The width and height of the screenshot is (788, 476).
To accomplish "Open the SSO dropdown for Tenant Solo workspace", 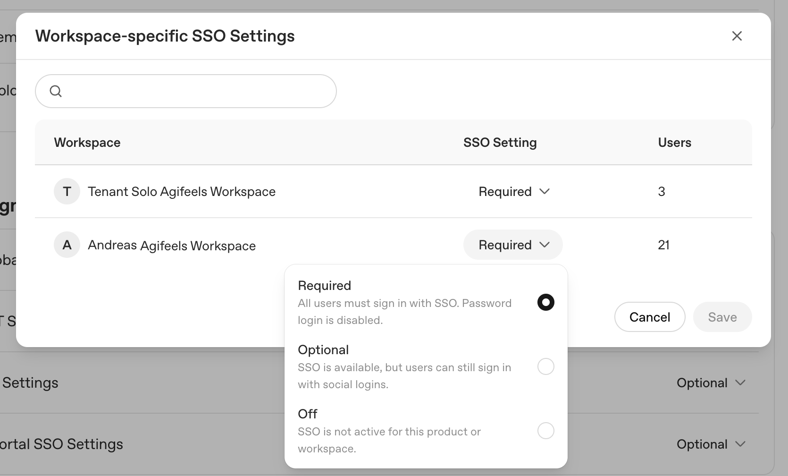I will (x=514, y=191).
